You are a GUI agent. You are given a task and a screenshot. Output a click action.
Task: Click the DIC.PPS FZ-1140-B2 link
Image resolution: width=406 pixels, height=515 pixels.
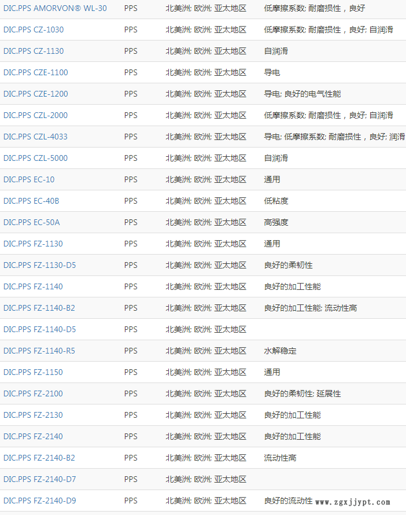(39, 308)
